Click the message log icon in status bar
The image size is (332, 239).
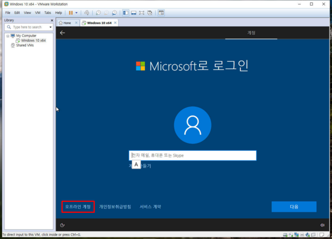pos(322,235)
